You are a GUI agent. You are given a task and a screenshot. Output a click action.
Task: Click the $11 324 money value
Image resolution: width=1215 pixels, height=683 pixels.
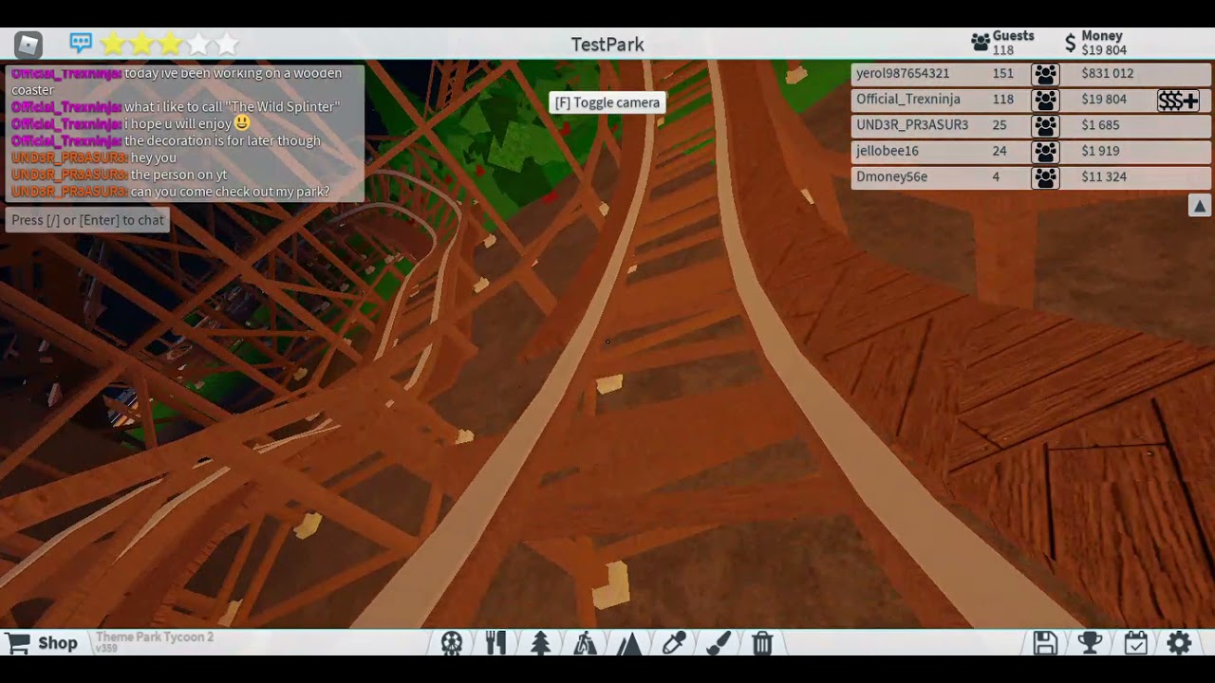coord(1104,176)
